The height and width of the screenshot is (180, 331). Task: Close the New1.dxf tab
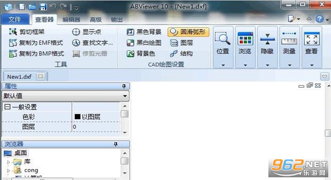41,76
